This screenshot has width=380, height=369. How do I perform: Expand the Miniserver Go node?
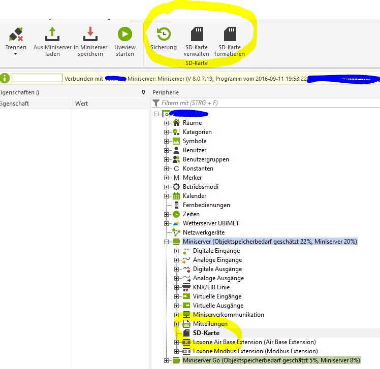tap(166, 360)
